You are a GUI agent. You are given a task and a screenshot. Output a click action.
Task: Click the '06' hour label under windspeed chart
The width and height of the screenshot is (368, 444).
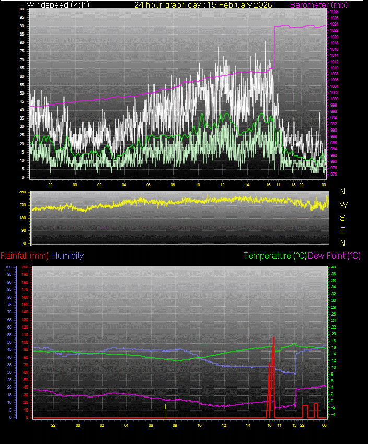click(x=148, y=185)
